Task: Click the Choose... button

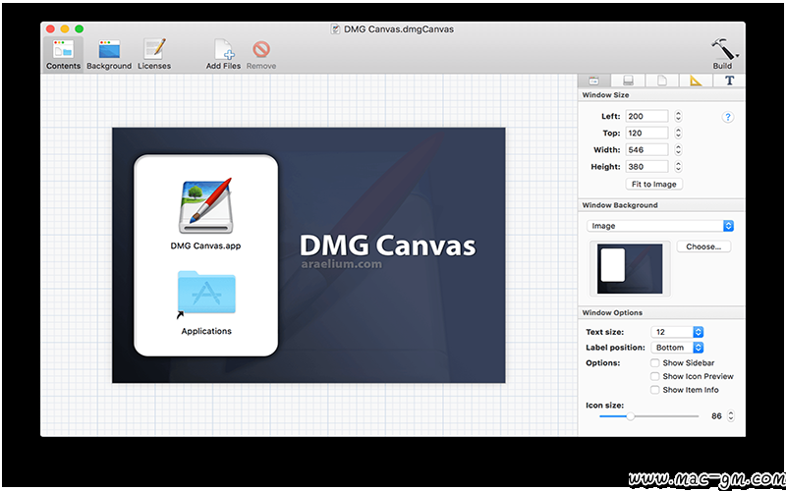Action: (703, 246)
